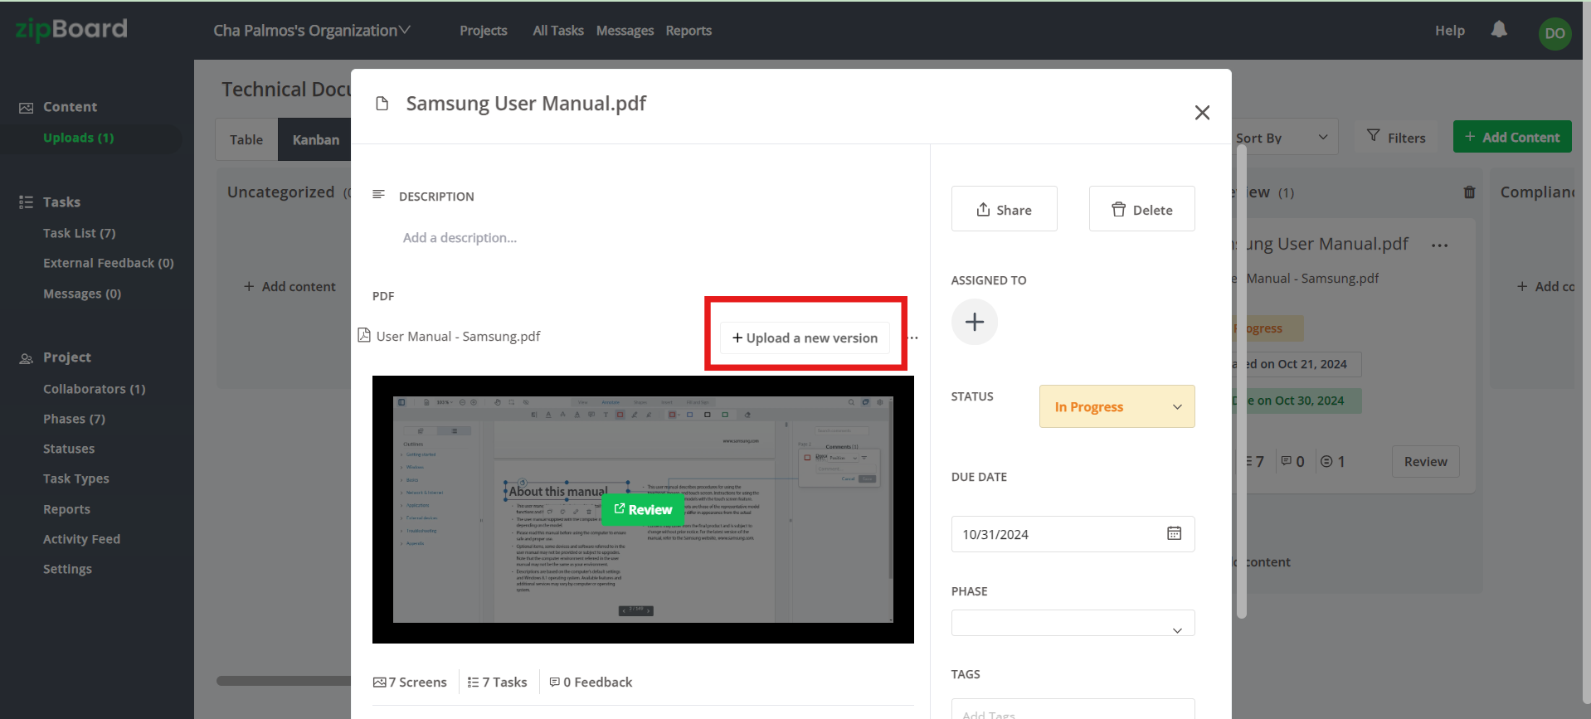Click the document icon beside the dialog title
The image size is (1591, 719).
tap(382, 104)
